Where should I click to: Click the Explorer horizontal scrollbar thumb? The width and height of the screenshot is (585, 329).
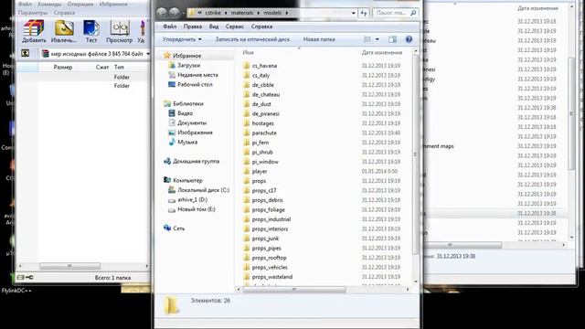click(x=294, y=290)
